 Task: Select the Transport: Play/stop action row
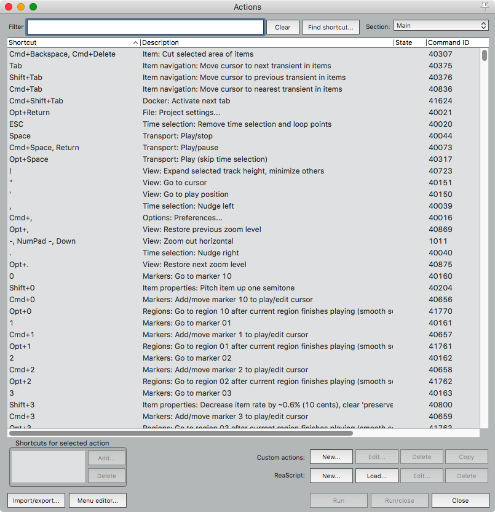click(184, 135)
